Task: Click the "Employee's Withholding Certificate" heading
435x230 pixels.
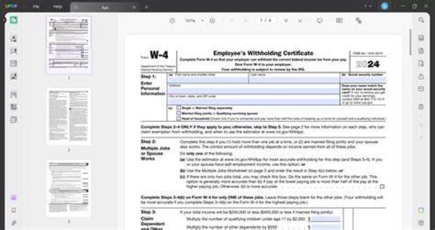Action: pos(263,53)
